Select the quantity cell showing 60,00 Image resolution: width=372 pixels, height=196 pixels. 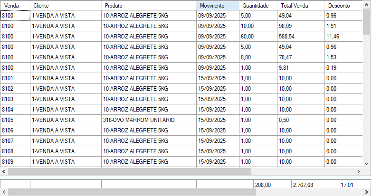pos(258,37)
